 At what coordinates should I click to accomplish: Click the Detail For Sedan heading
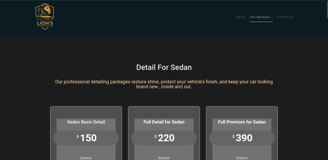tap(164, 68)
